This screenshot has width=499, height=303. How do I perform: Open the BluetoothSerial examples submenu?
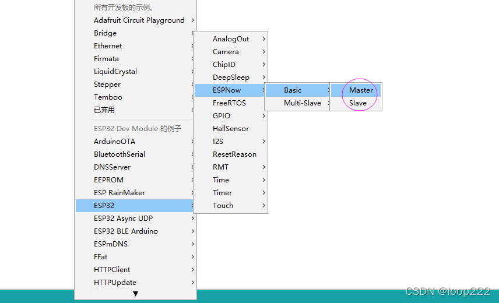point(134,154)
